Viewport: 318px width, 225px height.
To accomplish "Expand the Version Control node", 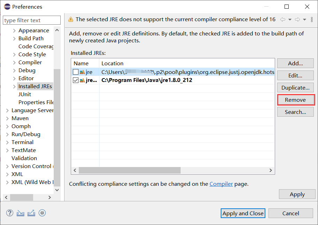I will 7,166.
